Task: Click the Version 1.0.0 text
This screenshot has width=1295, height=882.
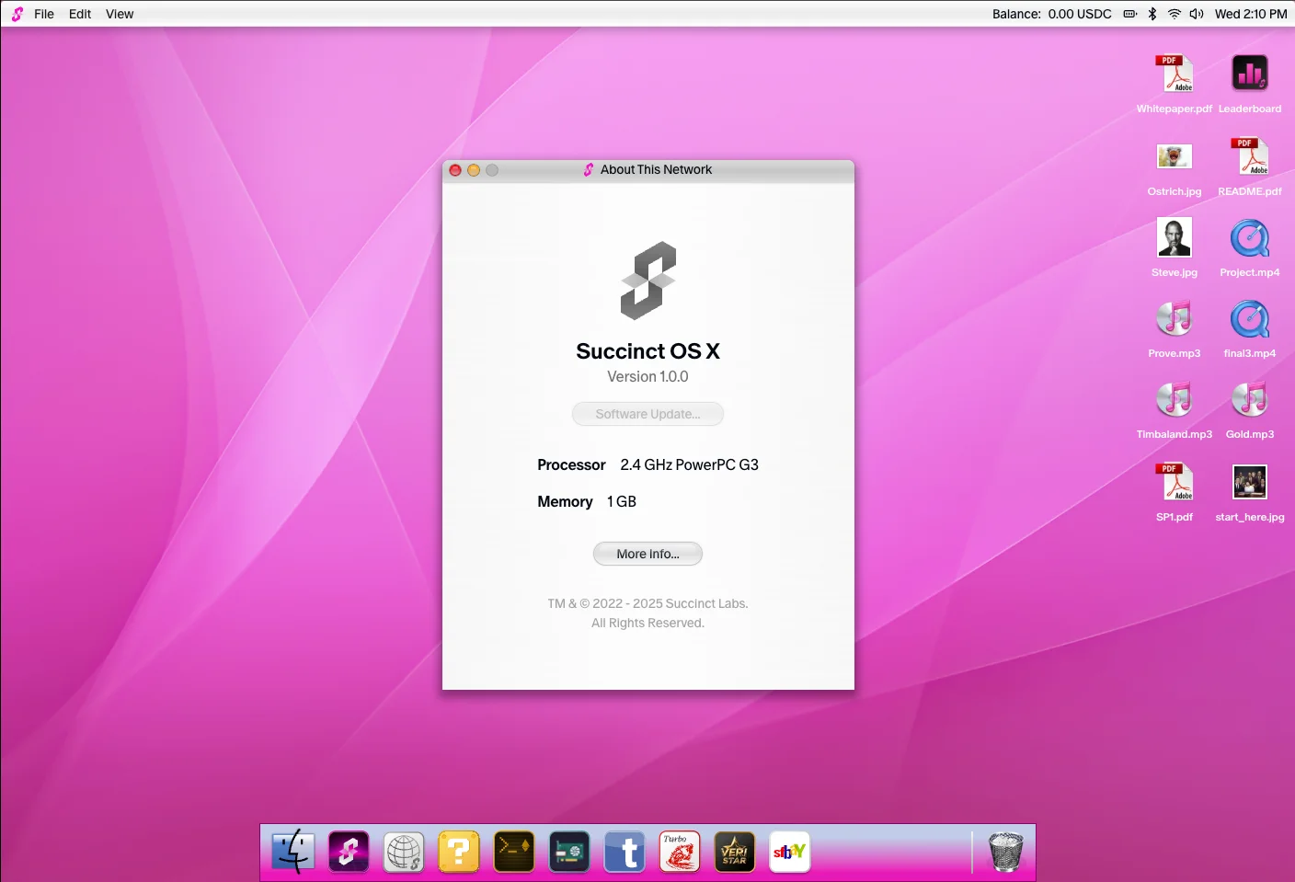Action: (x=647, y=376)
